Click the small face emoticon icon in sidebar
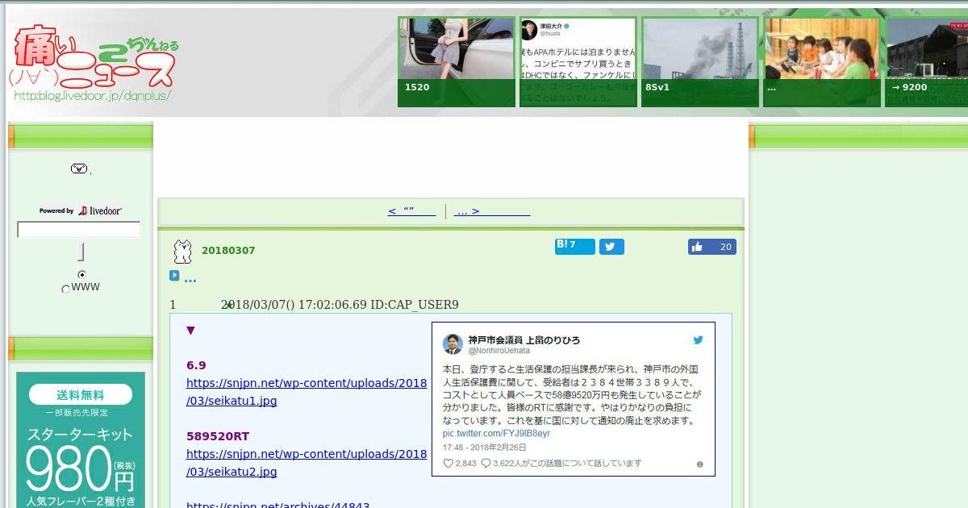 [79, 169]
